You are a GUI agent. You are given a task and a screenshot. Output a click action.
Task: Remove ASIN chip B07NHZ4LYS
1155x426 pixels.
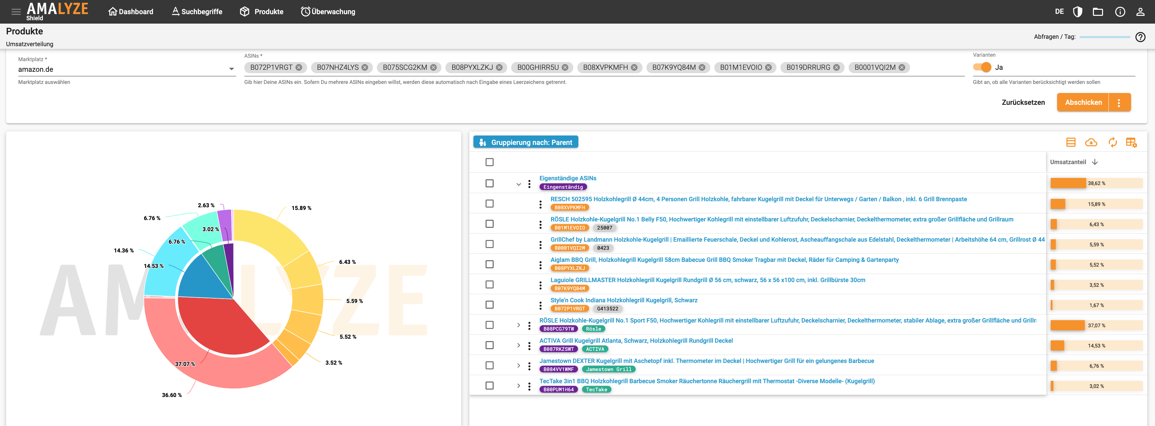click(x=365, y=68)
